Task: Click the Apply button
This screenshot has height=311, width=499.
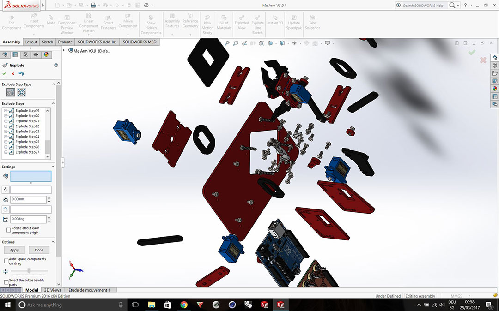Action: pyautogui.click(x=14, y=250)
